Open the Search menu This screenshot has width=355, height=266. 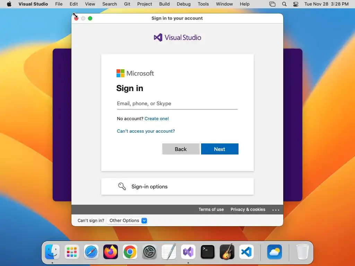tap(110, 4)
